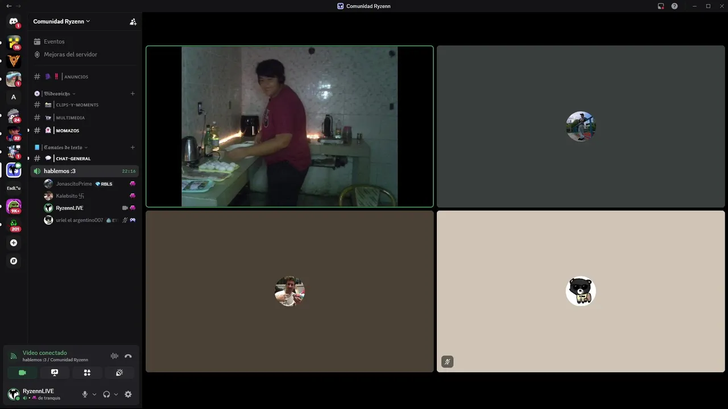The width and height of the screenshot is (728, 409).
Task: Click the Vídeo conectado status text
Action: (45, 353)
